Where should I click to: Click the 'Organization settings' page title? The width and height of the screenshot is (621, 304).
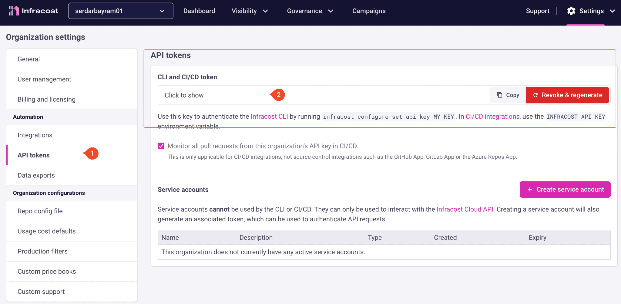(x=45, y=37)
